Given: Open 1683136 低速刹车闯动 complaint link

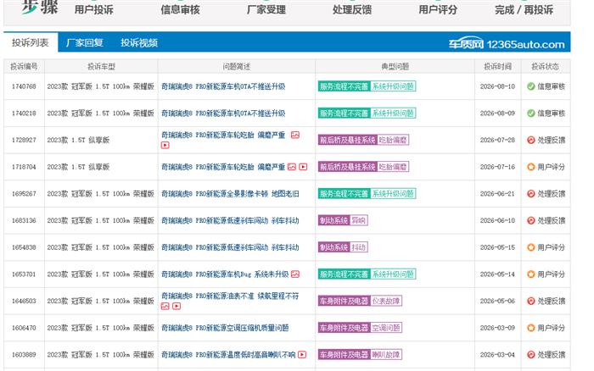Looking at the screenshot, I should tap(230, 220).
